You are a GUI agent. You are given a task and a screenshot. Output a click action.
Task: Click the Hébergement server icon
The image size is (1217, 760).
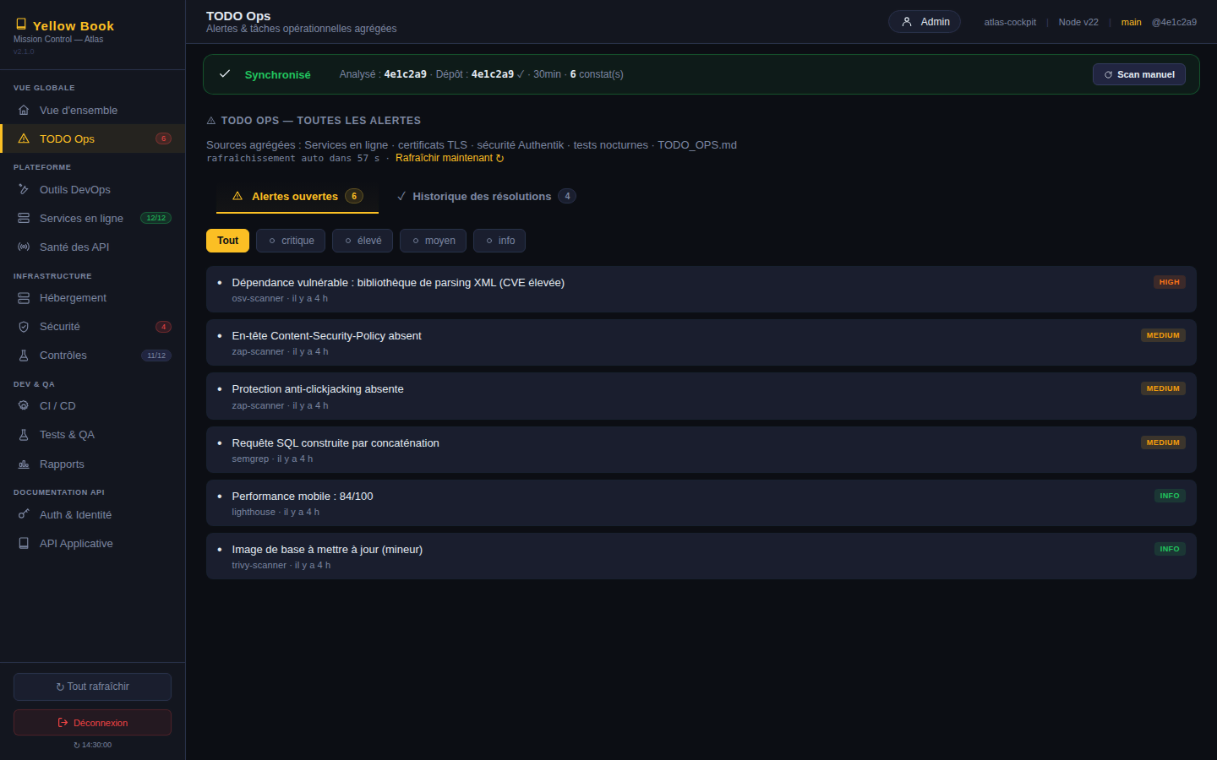(24, 298)
